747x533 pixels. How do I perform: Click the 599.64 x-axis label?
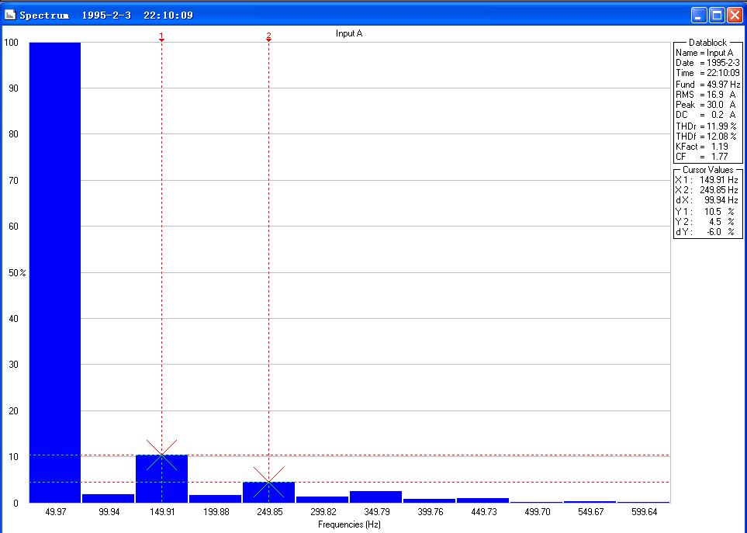pyautogui.click(x=645, y=512)
